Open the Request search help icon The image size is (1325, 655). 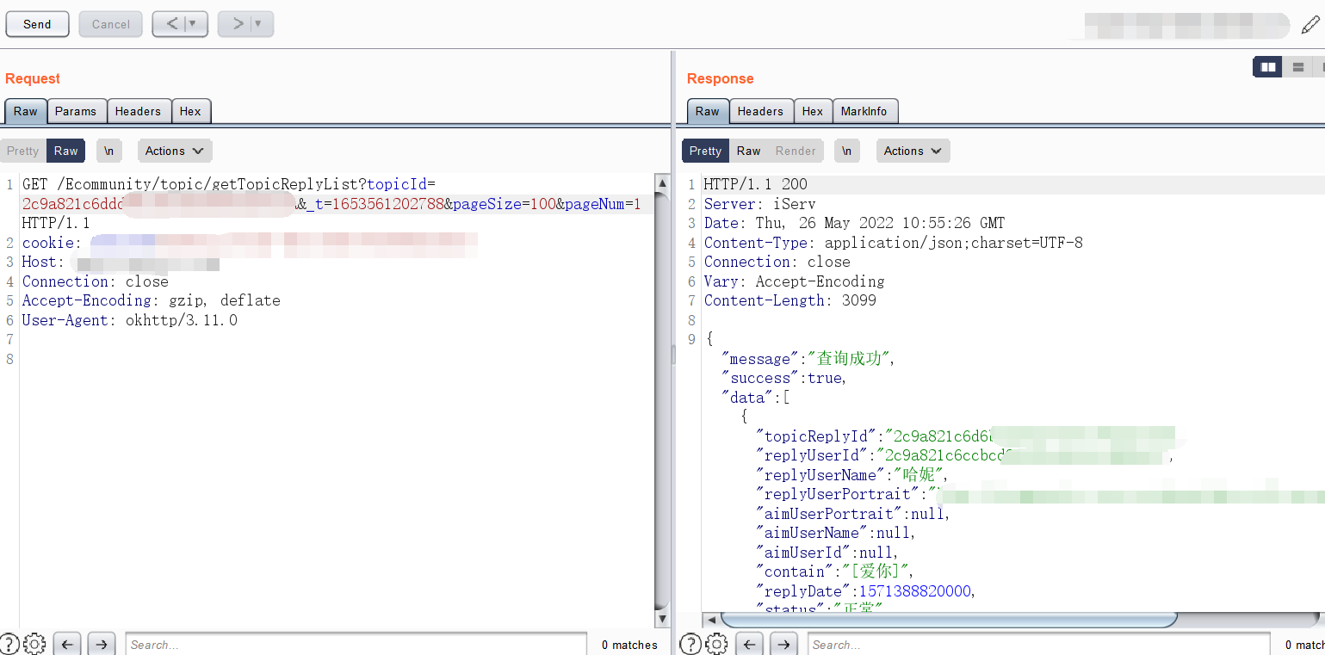point(9,644)
